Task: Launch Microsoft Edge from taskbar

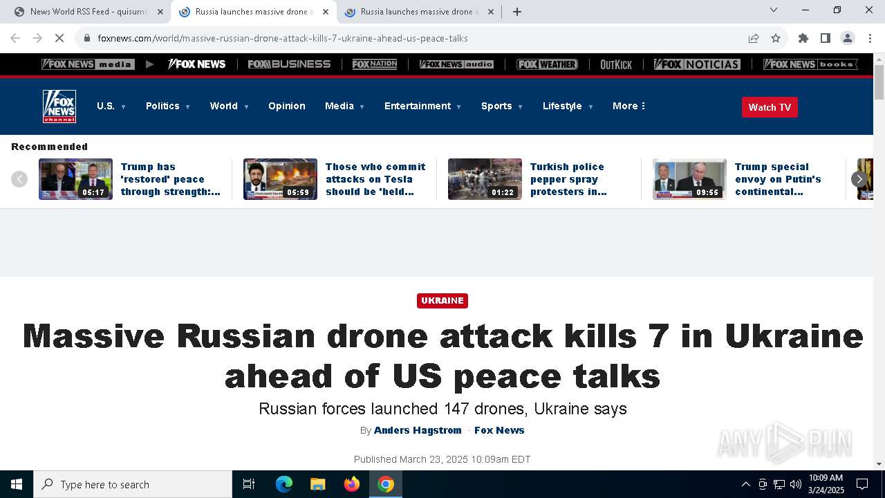Action: click(x=284, y=484)
